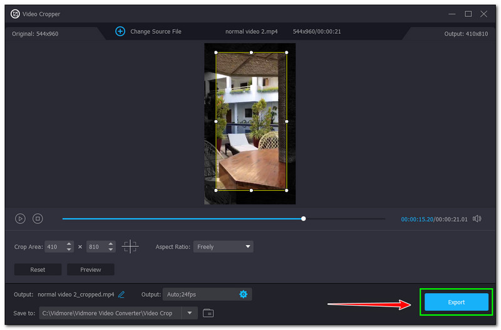Click the Original: 544x960 text
The width and height of the screenshot is (501, 330).
(x=35, y=34)
